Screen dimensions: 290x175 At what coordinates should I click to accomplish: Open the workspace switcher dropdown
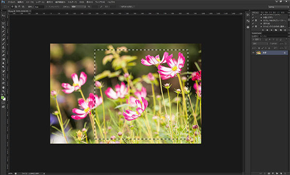click(x=278, y=7)
